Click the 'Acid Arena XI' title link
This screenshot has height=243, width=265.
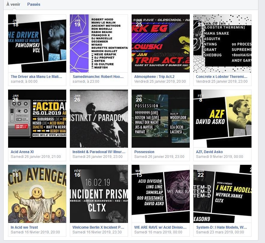22,152
